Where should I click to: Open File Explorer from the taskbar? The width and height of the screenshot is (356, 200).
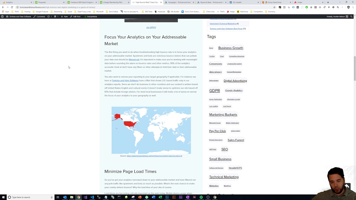[72, 197]
